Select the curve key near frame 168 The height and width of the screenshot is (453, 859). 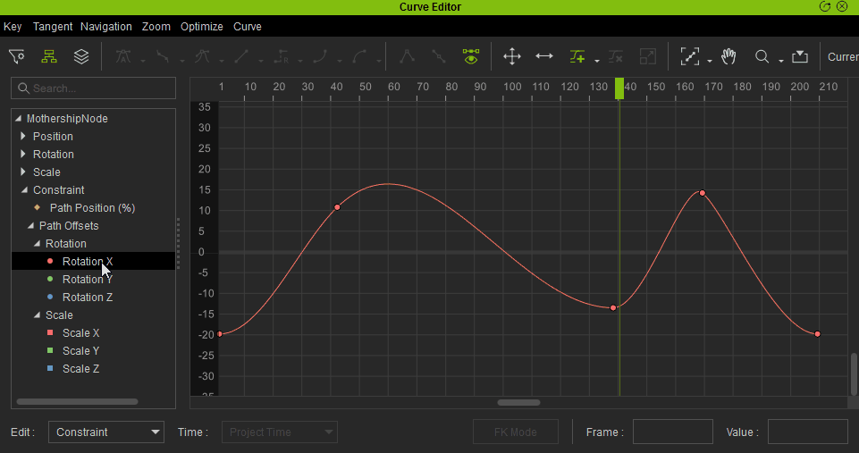[x=703, y=193]
